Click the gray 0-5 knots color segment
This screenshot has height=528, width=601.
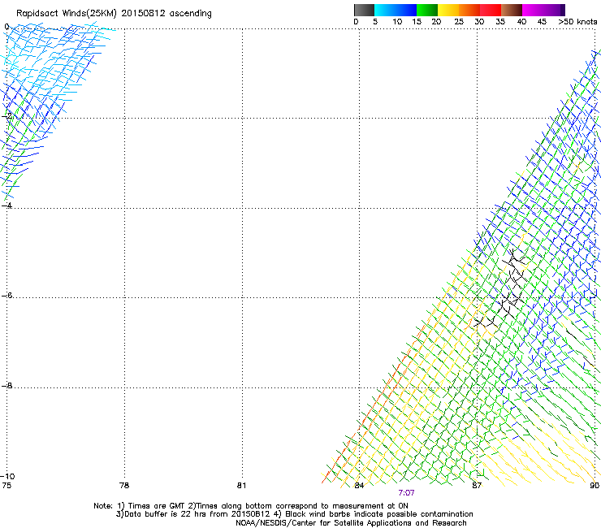[364, 10]
